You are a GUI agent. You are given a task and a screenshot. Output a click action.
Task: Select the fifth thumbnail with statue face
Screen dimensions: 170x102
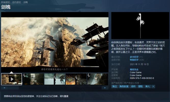(x=97, y=79)
